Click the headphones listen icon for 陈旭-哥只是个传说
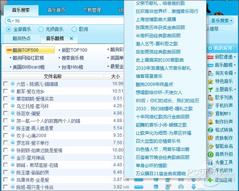 click(x=181, y=187)
